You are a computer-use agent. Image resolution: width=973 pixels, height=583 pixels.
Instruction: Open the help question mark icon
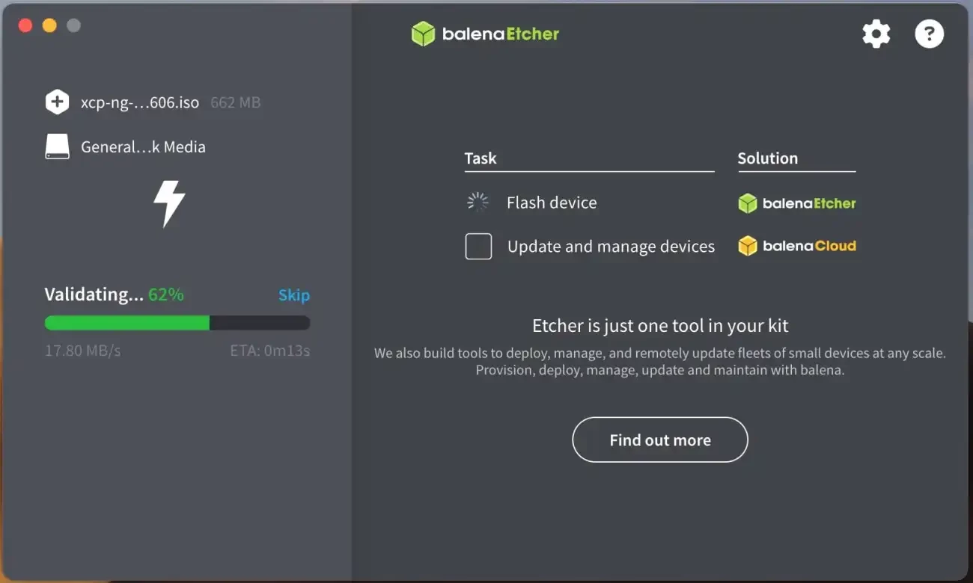coord(930,34)
